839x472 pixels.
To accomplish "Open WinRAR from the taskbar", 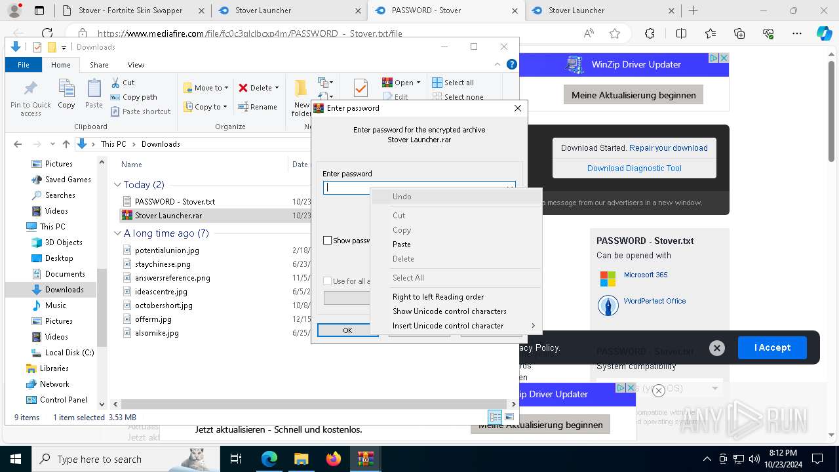I will pyautogui.click(x=365, y=459).
